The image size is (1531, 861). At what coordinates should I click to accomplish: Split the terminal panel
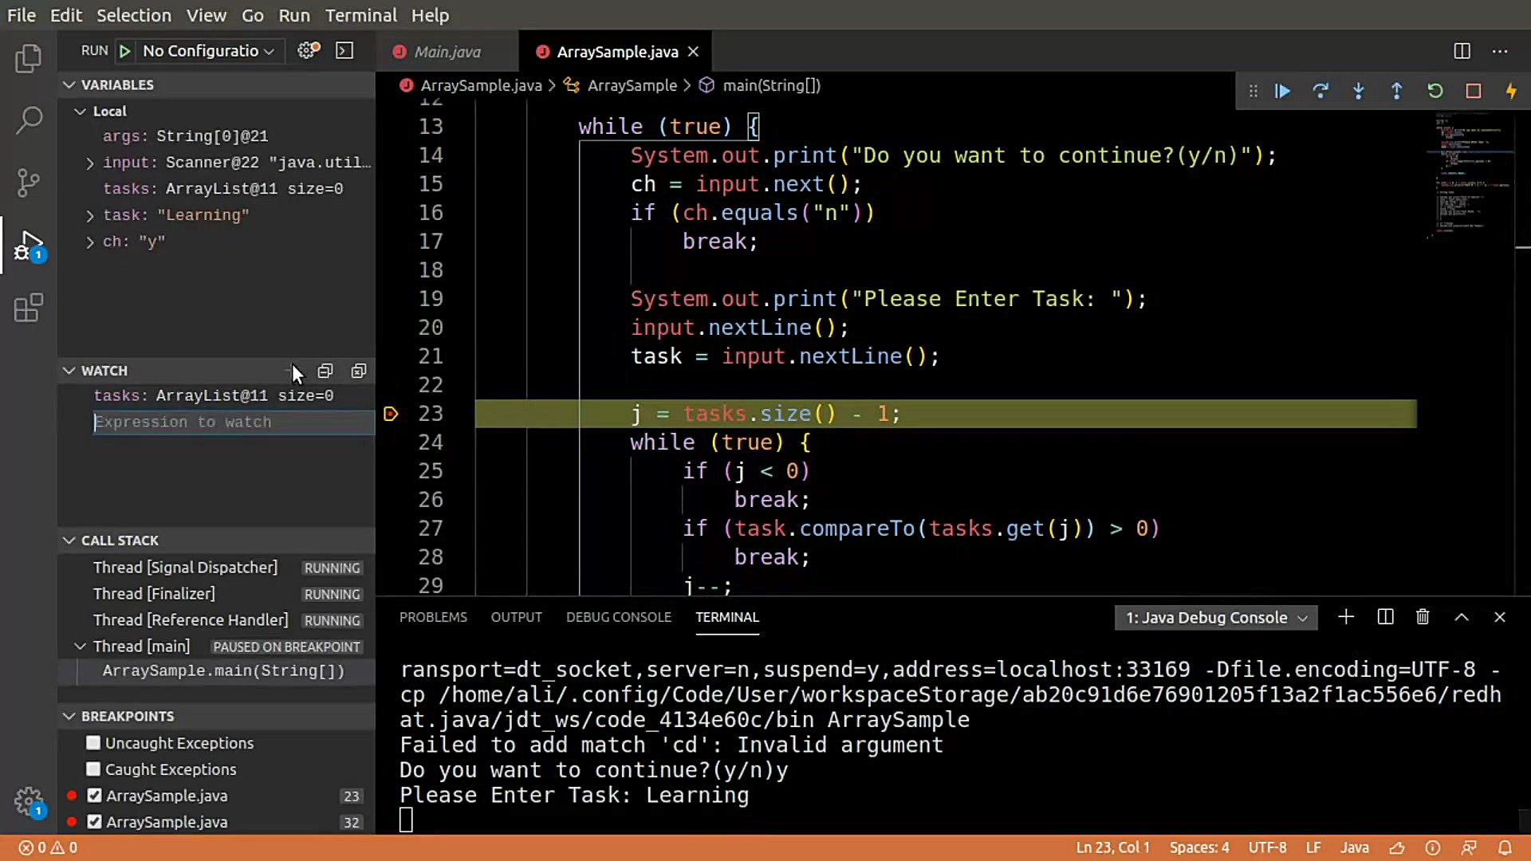pos(1385,617)
